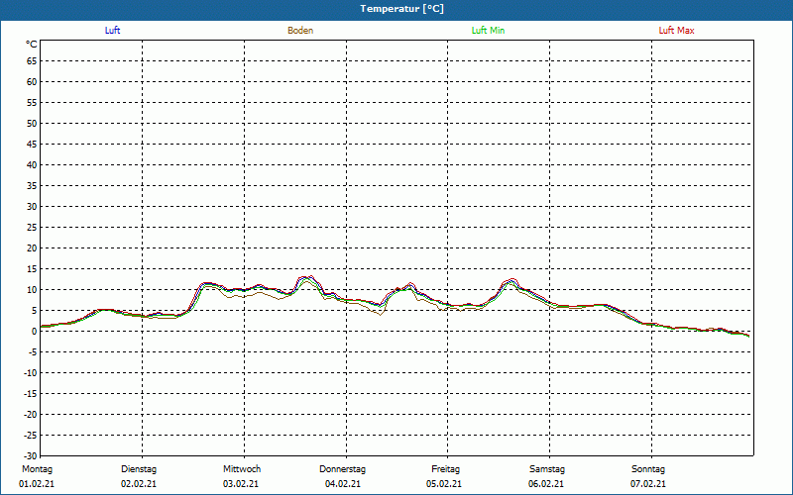Click the Luft legend label
Image resolution: width=793 pixels, height=495 pixels.
click(x=112, y=31)
